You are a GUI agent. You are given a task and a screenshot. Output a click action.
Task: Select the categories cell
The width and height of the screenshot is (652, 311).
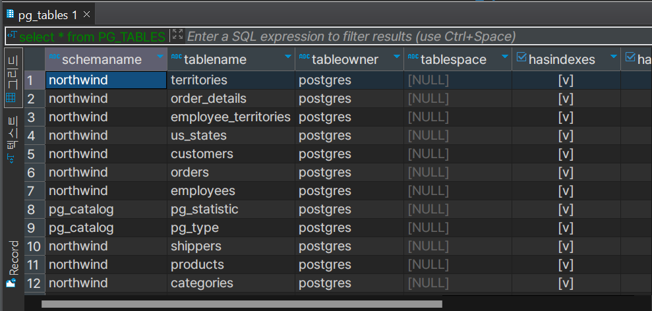(231, 283)
